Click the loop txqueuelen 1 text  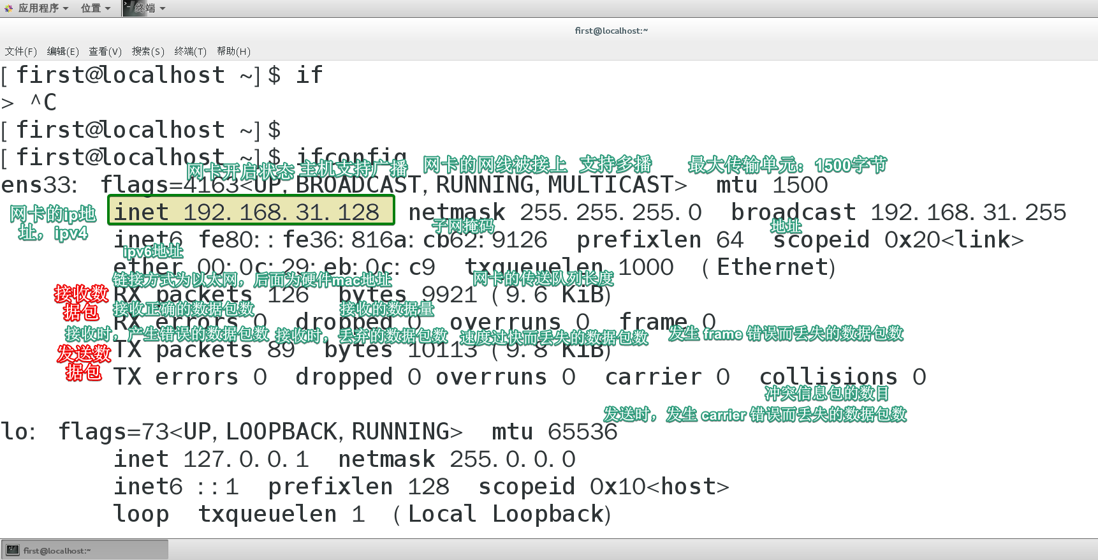point(239,514)
